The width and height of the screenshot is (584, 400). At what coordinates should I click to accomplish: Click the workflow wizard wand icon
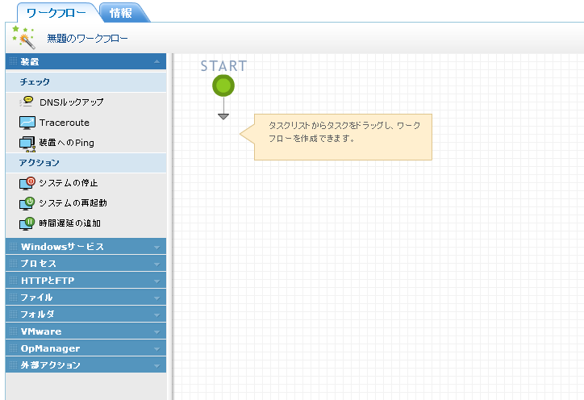pos(23,37)
